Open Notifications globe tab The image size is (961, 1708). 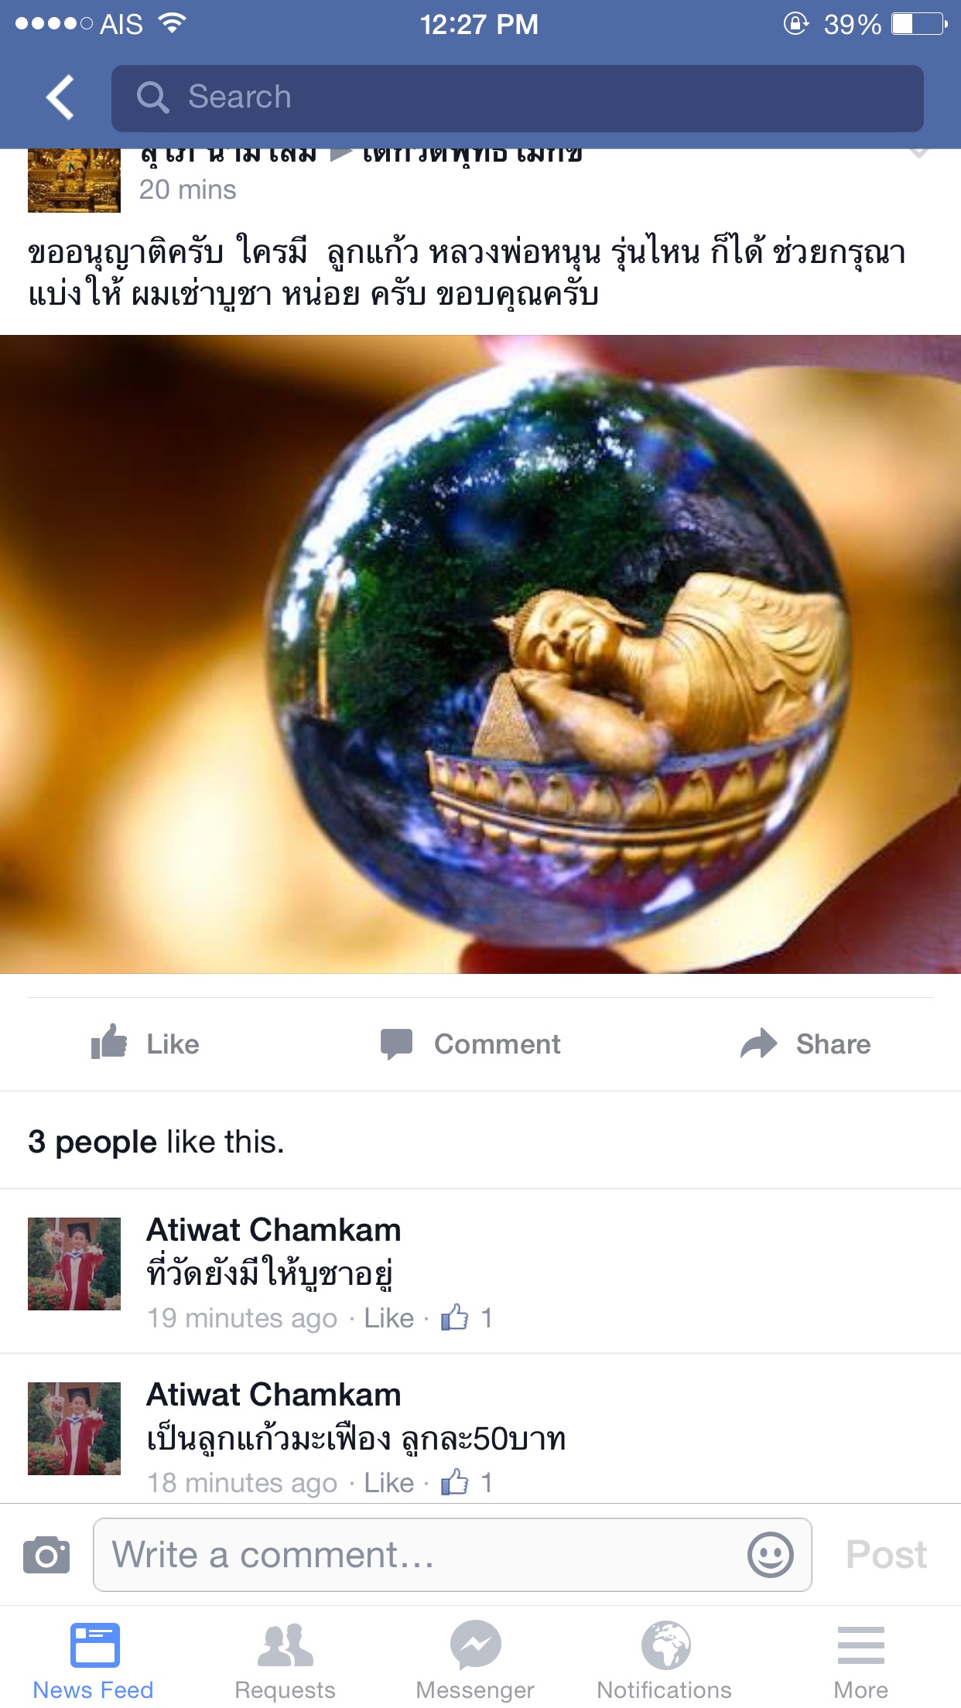click(x=665, y=1660)
